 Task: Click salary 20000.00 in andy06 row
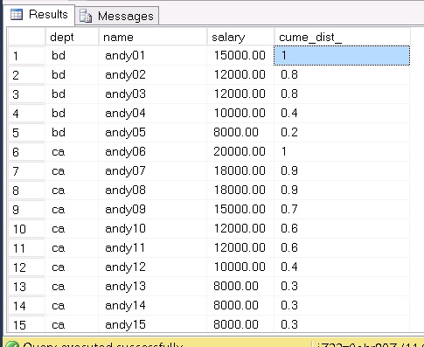240,151
